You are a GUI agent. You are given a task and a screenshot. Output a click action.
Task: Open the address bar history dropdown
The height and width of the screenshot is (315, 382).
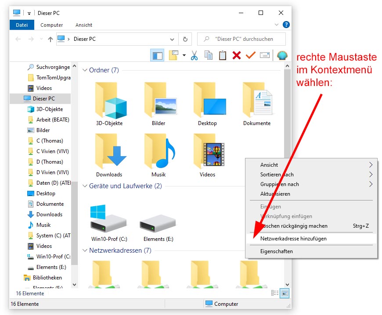pyautogui.click(x=172, y=39)
